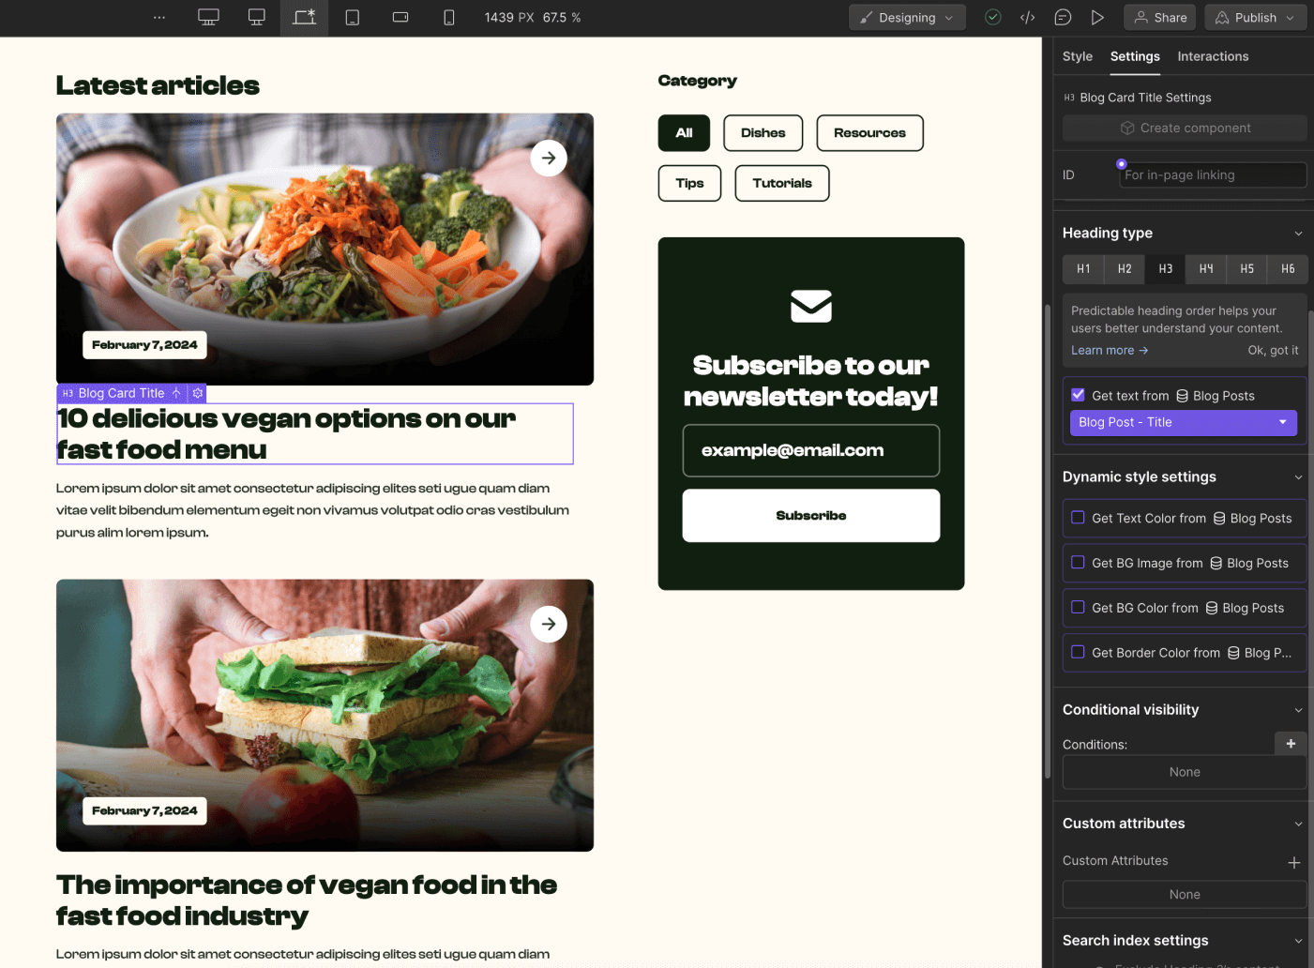This screenshot has height=968, width=1314.
Task: Enable Get BG Image from Blog Posts
Action: tap(1079, 563)
